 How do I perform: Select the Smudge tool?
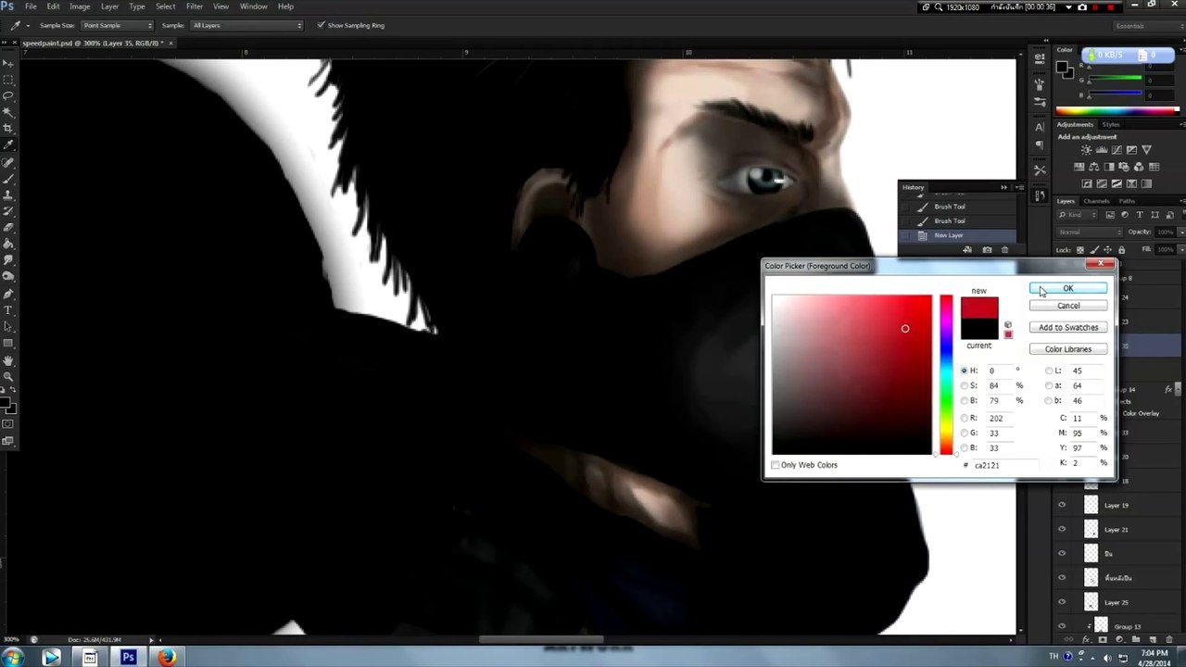tap(8, 261)
